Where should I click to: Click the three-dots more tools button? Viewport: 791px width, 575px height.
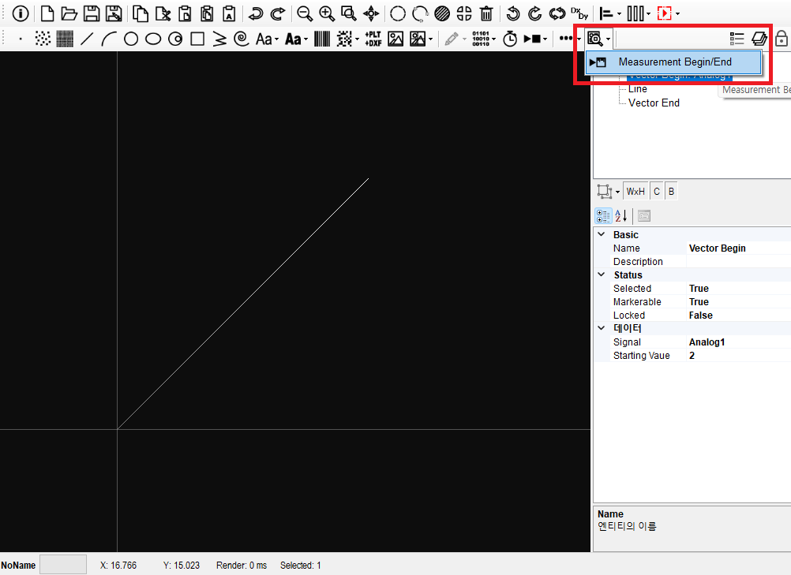pyautogui.click(x=566, y=39)
